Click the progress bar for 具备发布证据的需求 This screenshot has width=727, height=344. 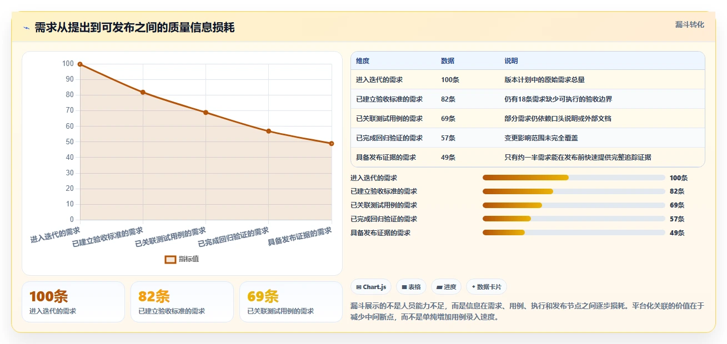[574, 233]
